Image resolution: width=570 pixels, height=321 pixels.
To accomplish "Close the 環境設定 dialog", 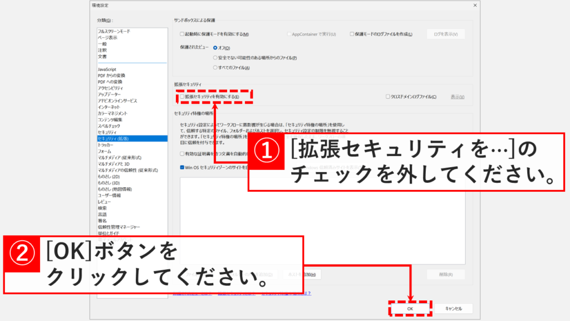I will (x=475, y=5).
